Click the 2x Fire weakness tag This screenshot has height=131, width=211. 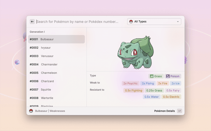163,84
